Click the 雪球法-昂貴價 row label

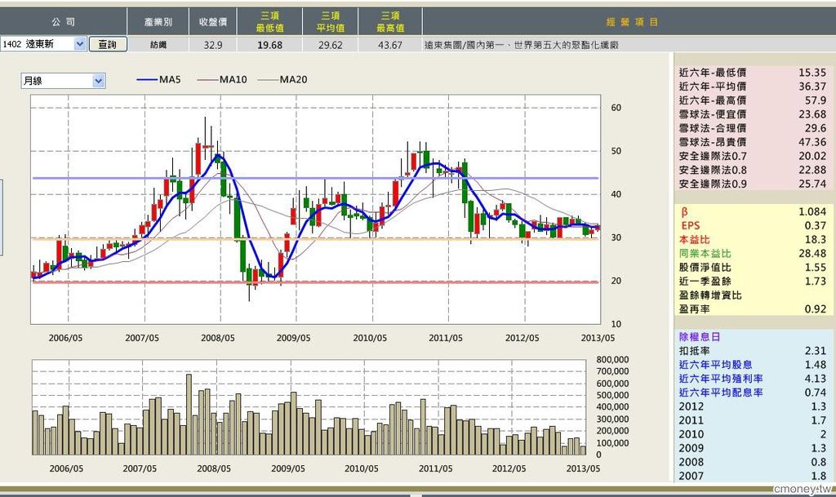[713, 142]
